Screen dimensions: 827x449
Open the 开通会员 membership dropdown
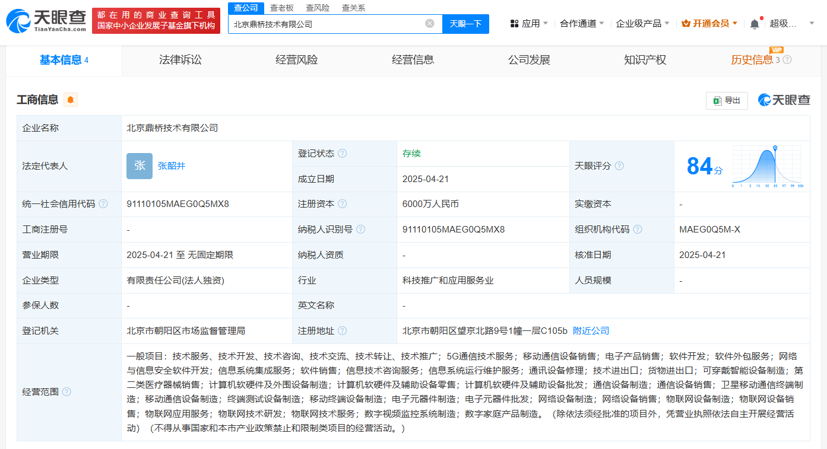pos(709,24)
